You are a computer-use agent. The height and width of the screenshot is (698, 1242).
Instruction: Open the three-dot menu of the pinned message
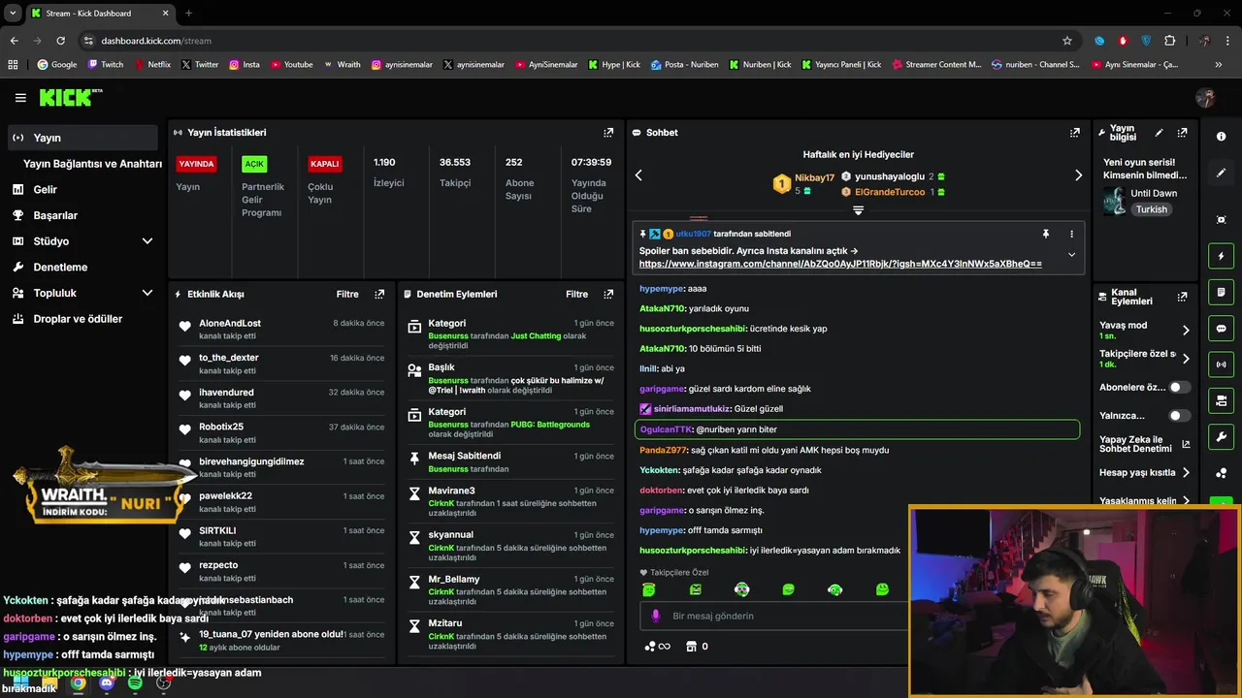pyautogui.click(x=1071, y=234)
